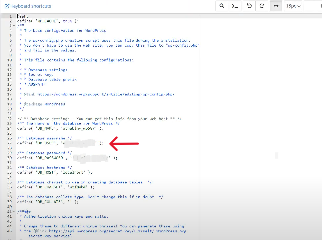Screen dimensions: 322x240
Task: Click the '// ** Database settings' comment line
Action: pyautogui.click(x=99, y=119)
